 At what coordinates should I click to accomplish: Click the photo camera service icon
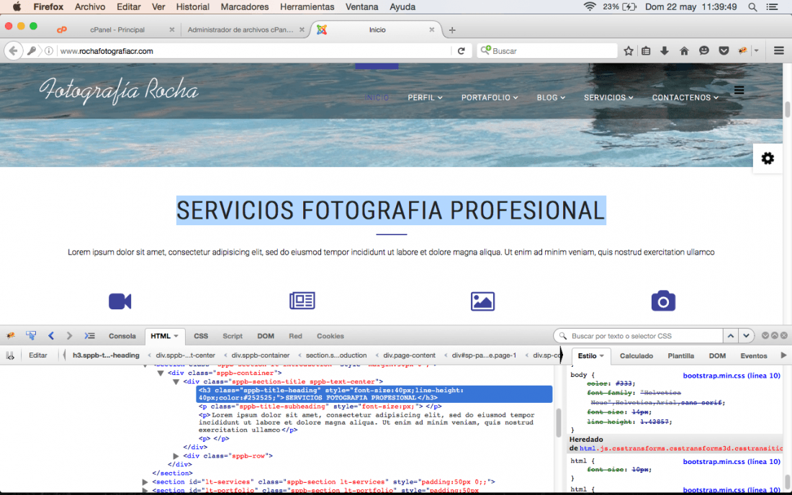tap(663, 301)
